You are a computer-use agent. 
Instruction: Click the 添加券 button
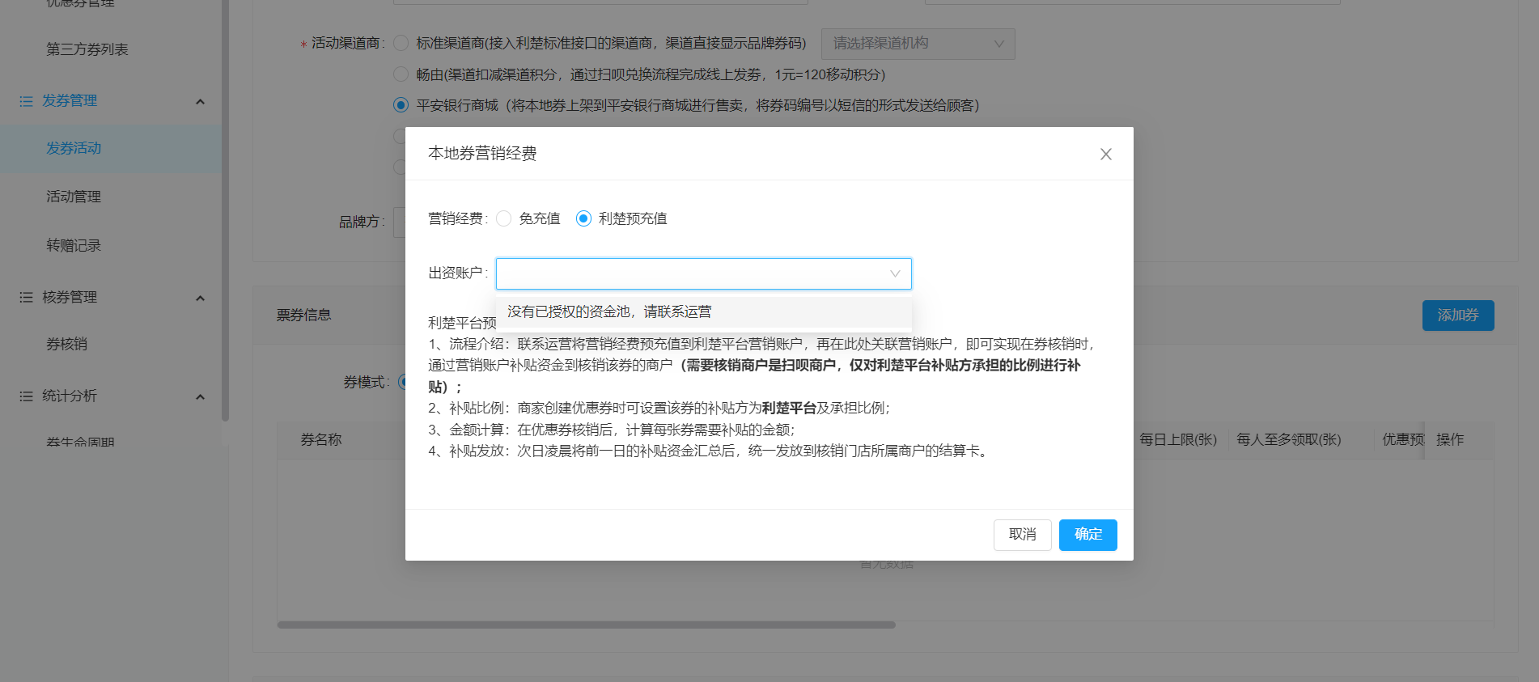1457,316
